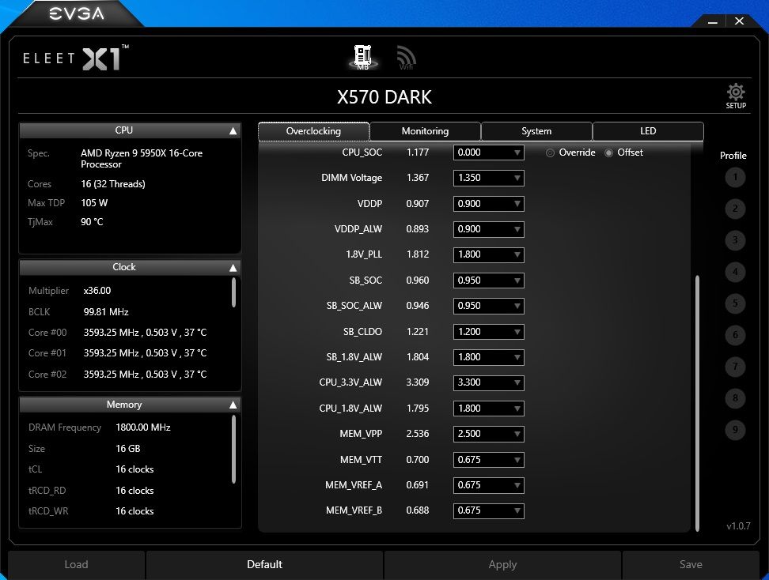Click the Apply button
Image resolution: width=769 pixels, height=580 pixels.
(x=502, y=565)
